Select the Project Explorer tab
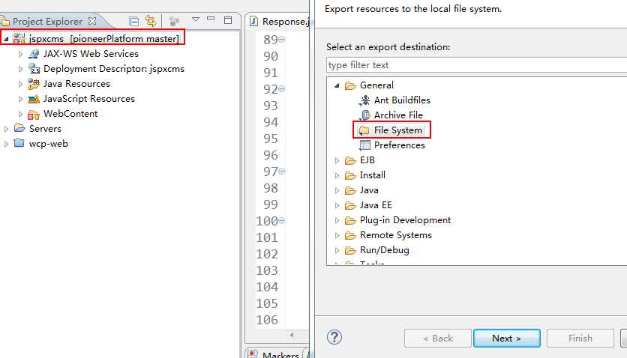Screen dimensions: 627x358 pyautogui.click(x=47, y=21)
